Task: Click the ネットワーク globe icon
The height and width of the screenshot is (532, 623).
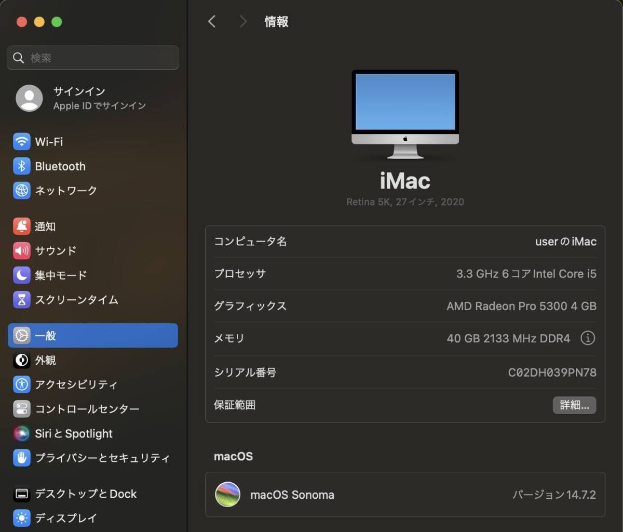Action: [x=21, y=191]
